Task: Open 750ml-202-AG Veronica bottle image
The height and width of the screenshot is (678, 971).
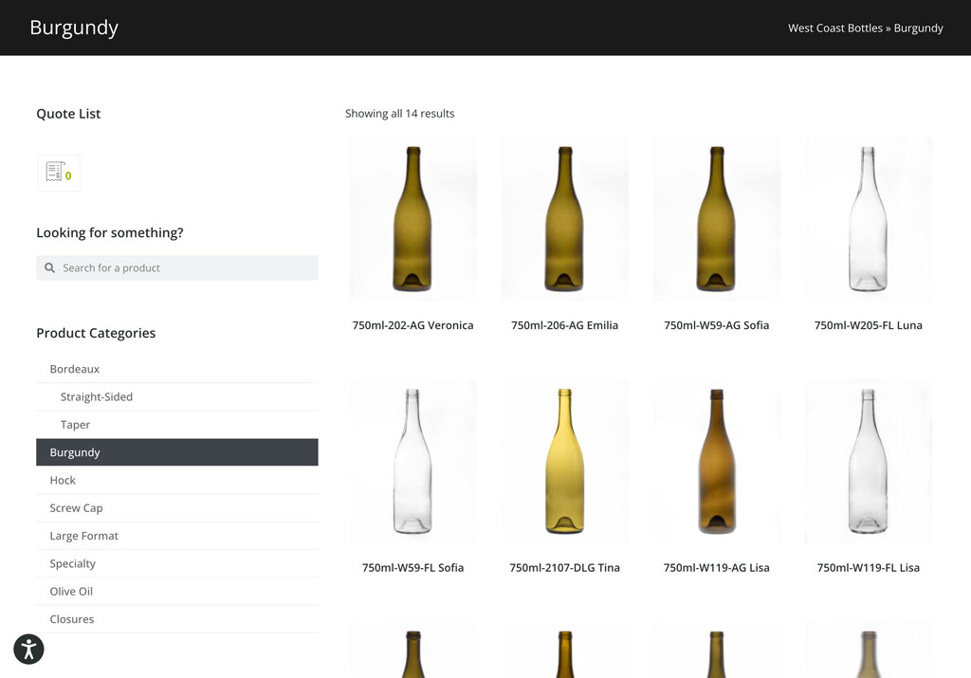Action: tap(413, 219)
